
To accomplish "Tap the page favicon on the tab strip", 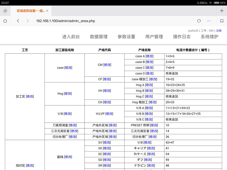I will [x=5, y=11].
